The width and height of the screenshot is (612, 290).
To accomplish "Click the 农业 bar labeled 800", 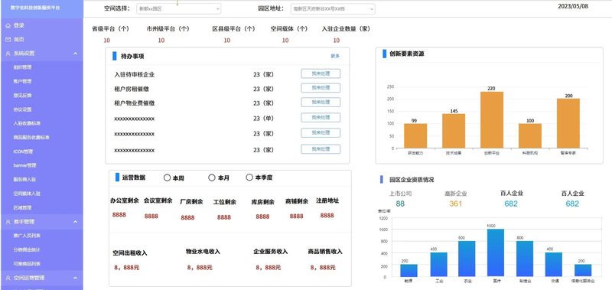I will point(467,259).
